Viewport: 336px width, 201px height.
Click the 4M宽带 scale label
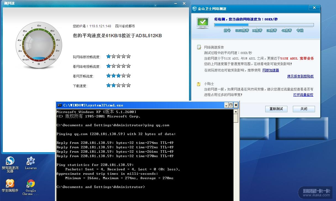click(x=287, y=31)
